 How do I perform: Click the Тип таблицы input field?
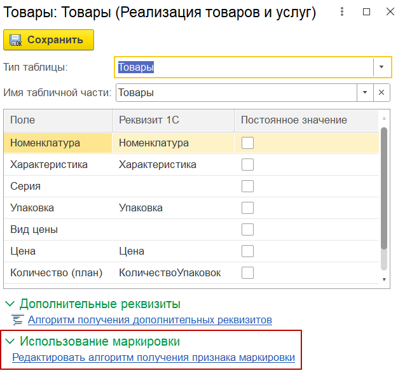point(243,67)
